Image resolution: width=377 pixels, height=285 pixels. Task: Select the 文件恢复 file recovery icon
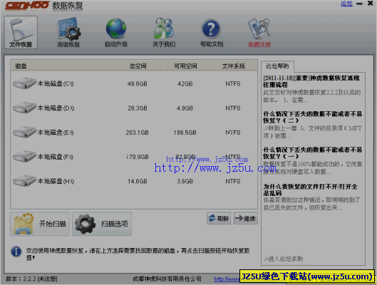point(21,33)
